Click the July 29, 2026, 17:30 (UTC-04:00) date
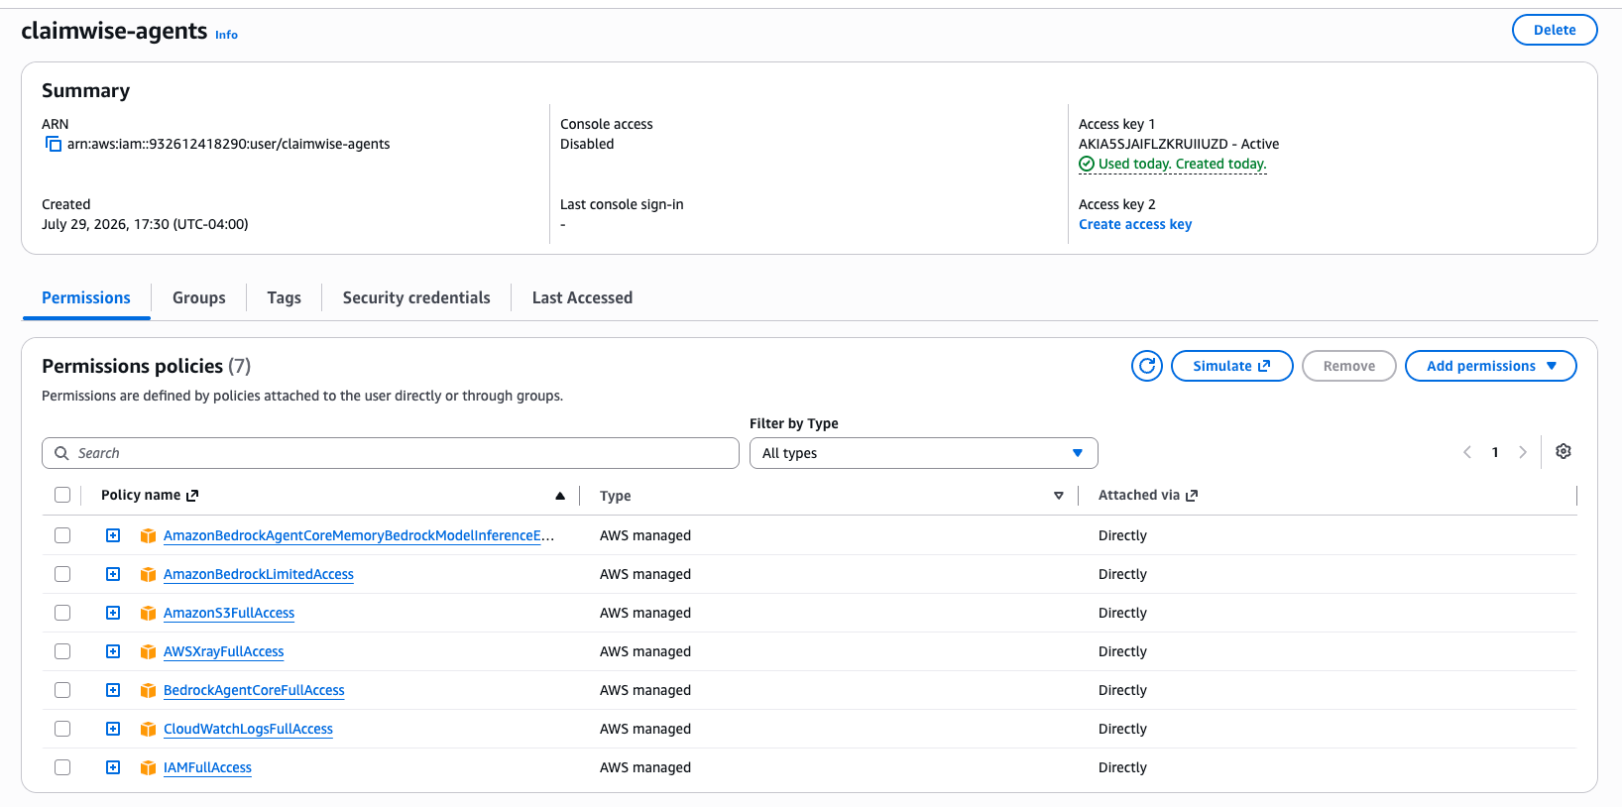This screenshot has width=1622, height=807. 145,224
